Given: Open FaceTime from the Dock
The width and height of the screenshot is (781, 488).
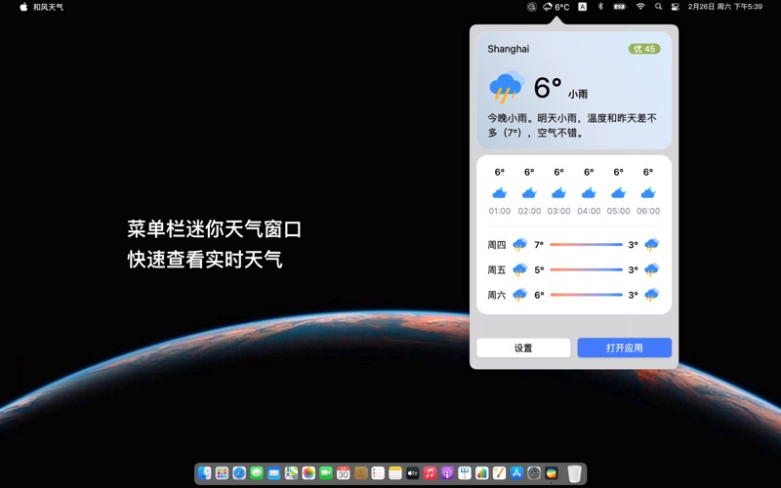Looking at the screenshot, I should point(326,473).
